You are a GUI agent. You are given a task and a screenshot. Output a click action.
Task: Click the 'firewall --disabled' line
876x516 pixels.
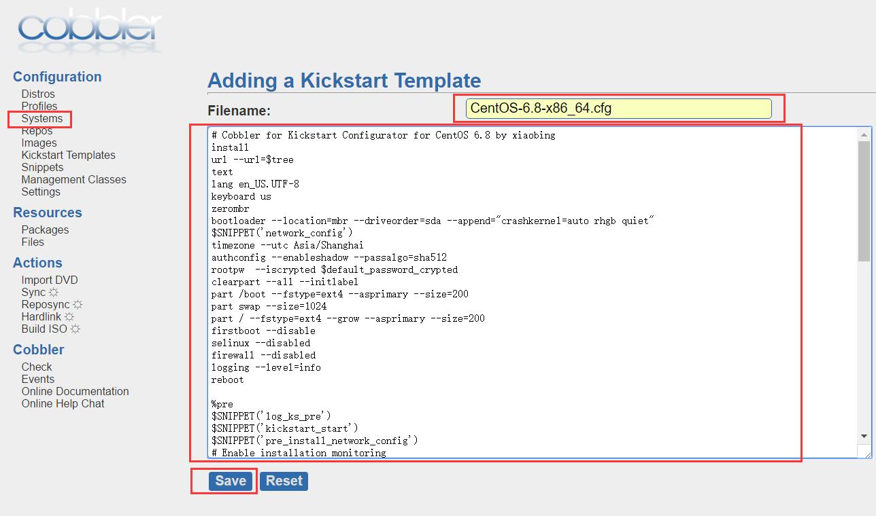(x=263, y=355)
